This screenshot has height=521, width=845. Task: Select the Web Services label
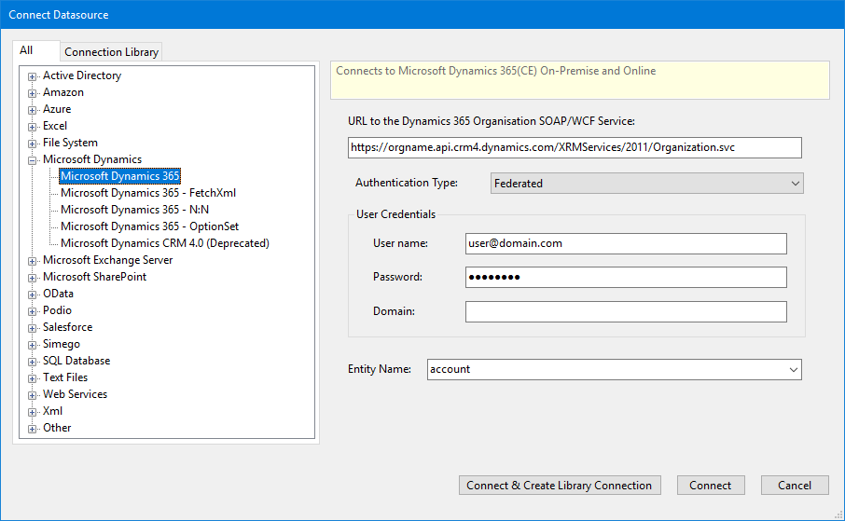pyautogui.click(x=75, y=394)
